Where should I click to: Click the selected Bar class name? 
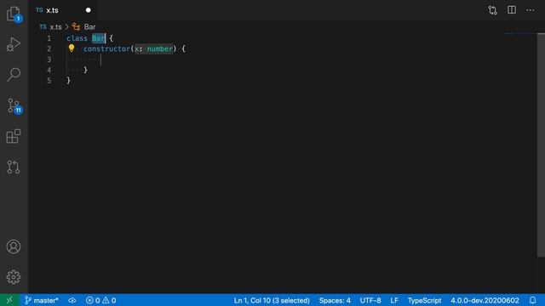(x=99, y=38)
